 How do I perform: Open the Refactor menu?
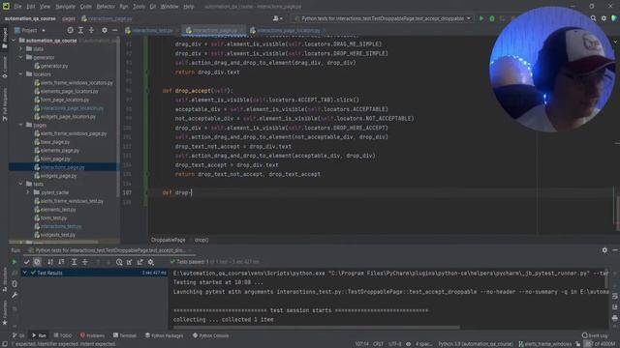[106, 7]
